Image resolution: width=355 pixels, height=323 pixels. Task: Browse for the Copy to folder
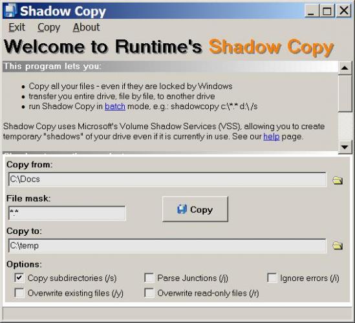(x=338, y=245)
